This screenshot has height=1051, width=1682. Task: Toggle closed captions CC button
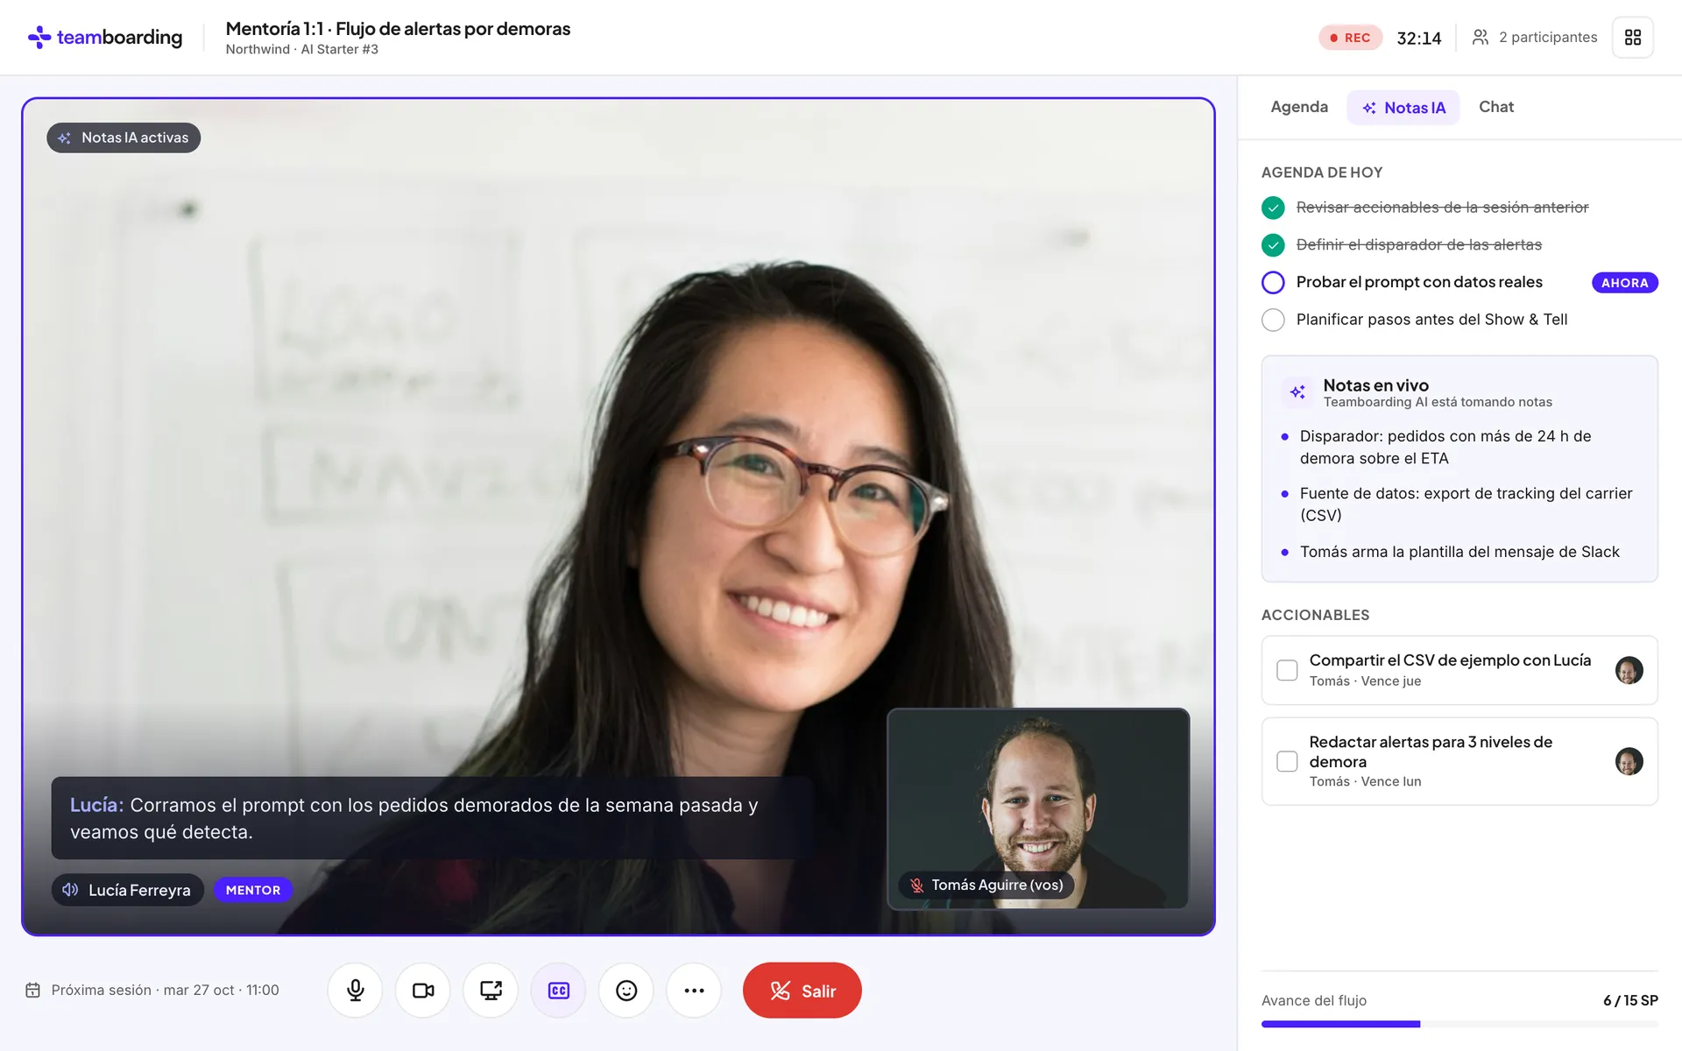[x=559, y=991]
